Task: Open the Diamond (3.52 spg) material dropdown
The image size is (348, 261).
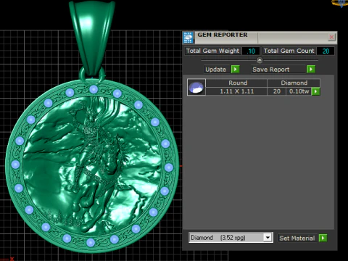Action: 268,238
